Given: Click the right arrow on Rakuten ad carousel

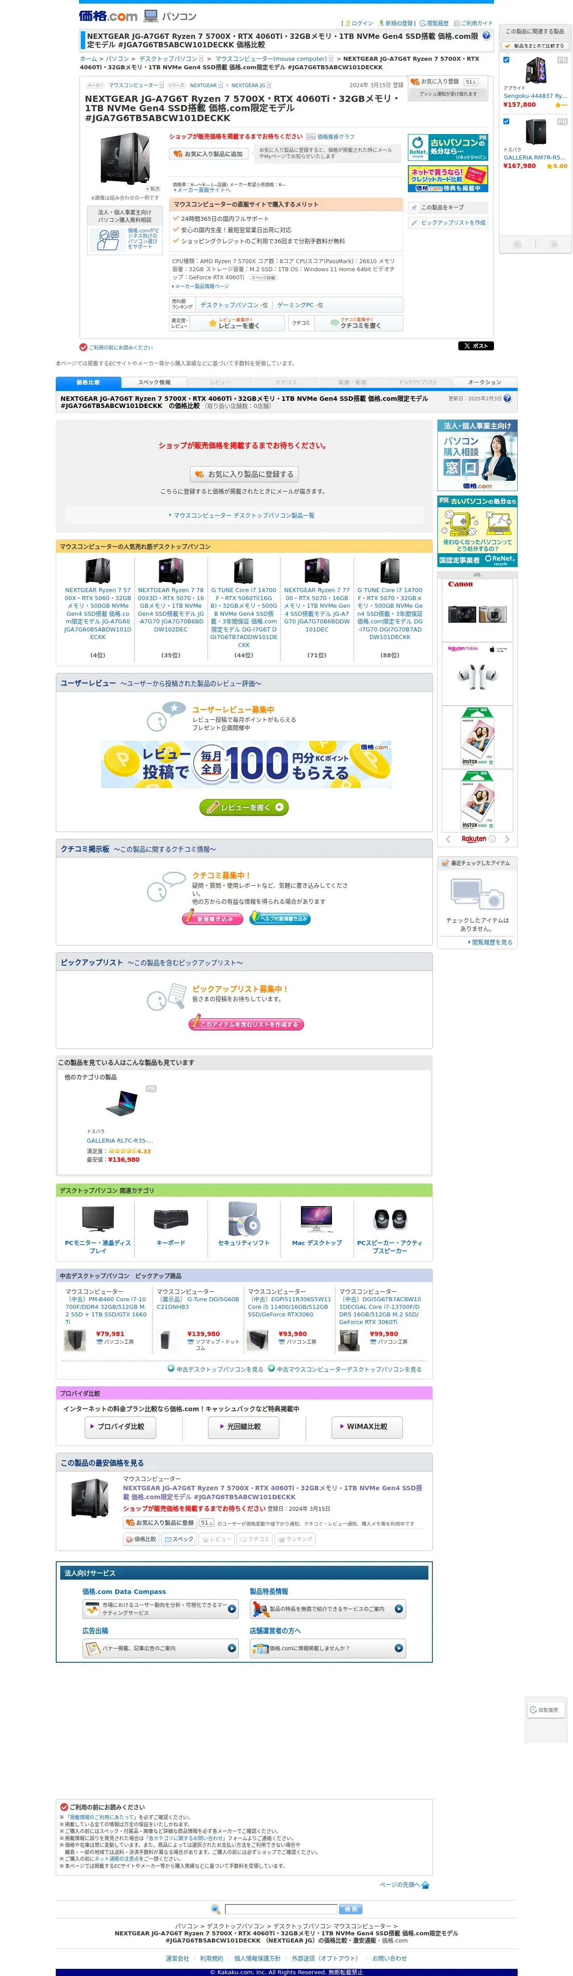Looking at the screenshot, I should [x=507, y=839].
